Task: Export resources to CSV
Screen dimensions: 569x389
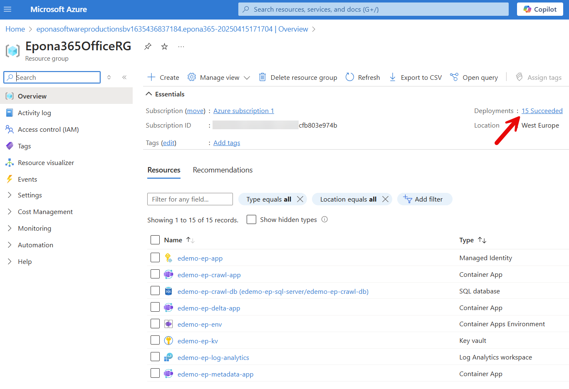Action: (x=415, y=77)
